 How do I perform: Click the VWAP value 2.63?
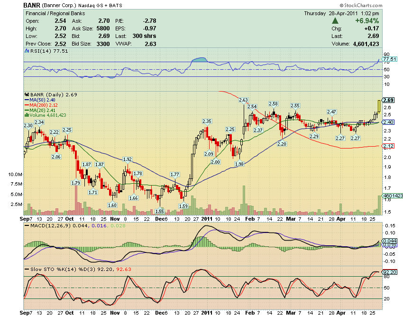point(150,44)
